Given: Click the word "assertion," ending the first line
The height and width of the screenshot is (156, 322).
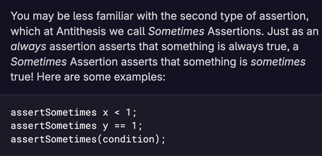Looking at the screenshot, I should tap(284, 16).
